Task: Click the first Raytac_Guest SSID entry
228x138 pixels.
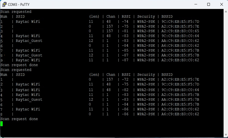Action: pos(29,41)
